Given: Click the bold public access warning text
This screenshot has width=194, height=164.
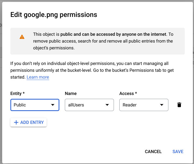Looking at the screenshot, I should [x=113, y=34].
